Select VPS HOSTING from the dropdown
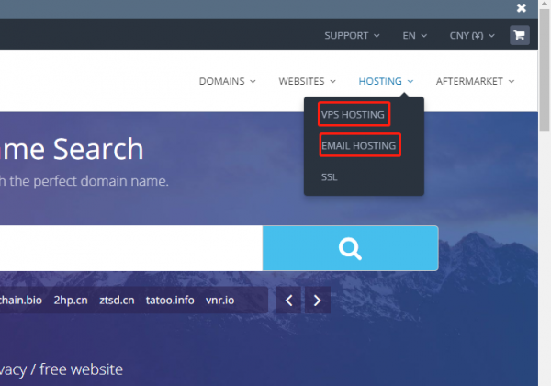 pos(354,114)
